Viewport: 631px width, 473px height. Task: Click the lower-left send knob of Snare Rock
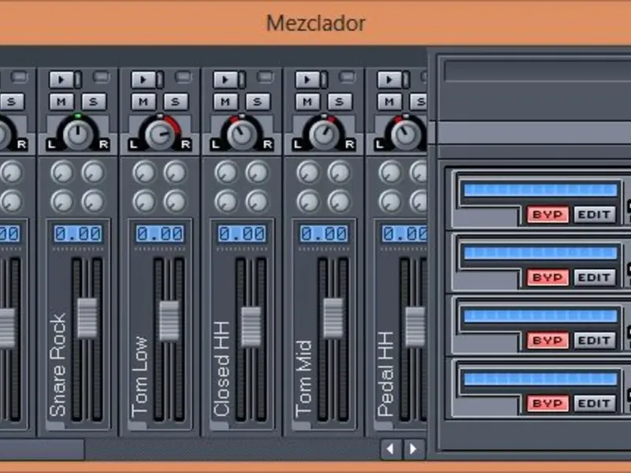pyautogui.click(x=62, y=201)
